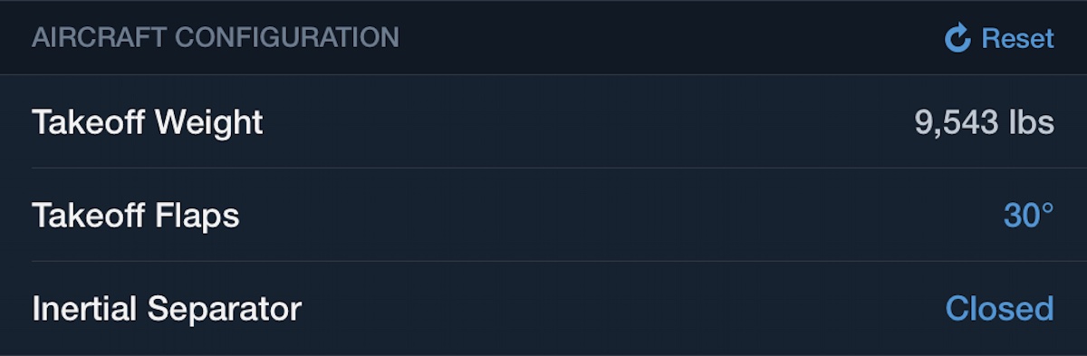Click the circular arrow Reset icon
Image resolution: width=1087 pixels, height=356 pixels.
(x=957, y=38)
